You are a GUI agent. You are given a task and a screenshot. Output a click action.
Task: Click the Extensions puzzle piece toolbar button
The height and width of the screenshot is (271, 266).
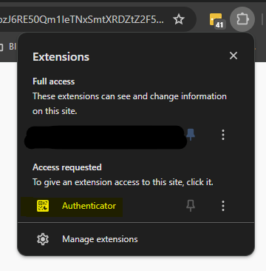pos(242,19)
